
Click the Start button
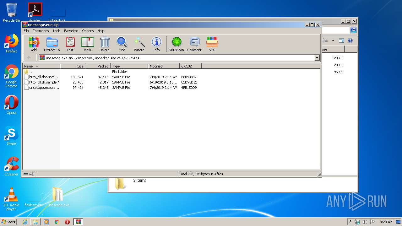coord(9,222)
